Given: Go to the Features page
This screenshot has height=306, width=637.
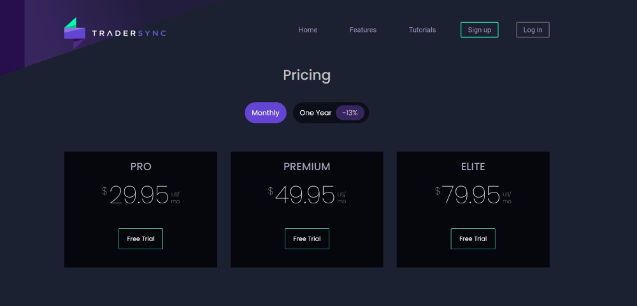Looking at the screenshot, I should (363, 30).
